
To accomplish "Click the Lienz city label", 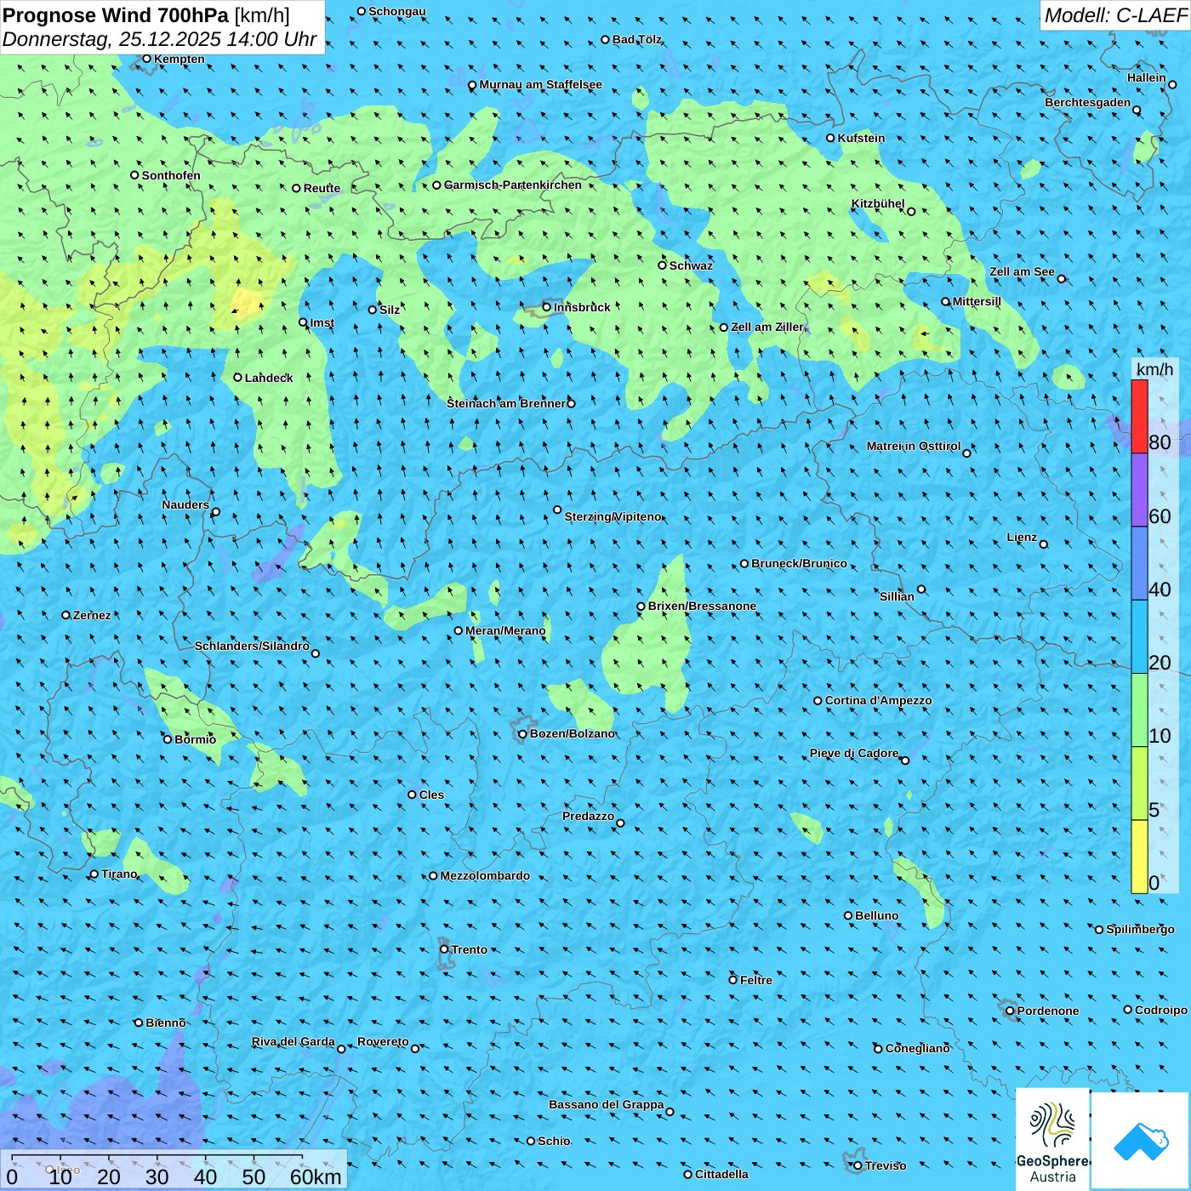I will pos(1022,537).
